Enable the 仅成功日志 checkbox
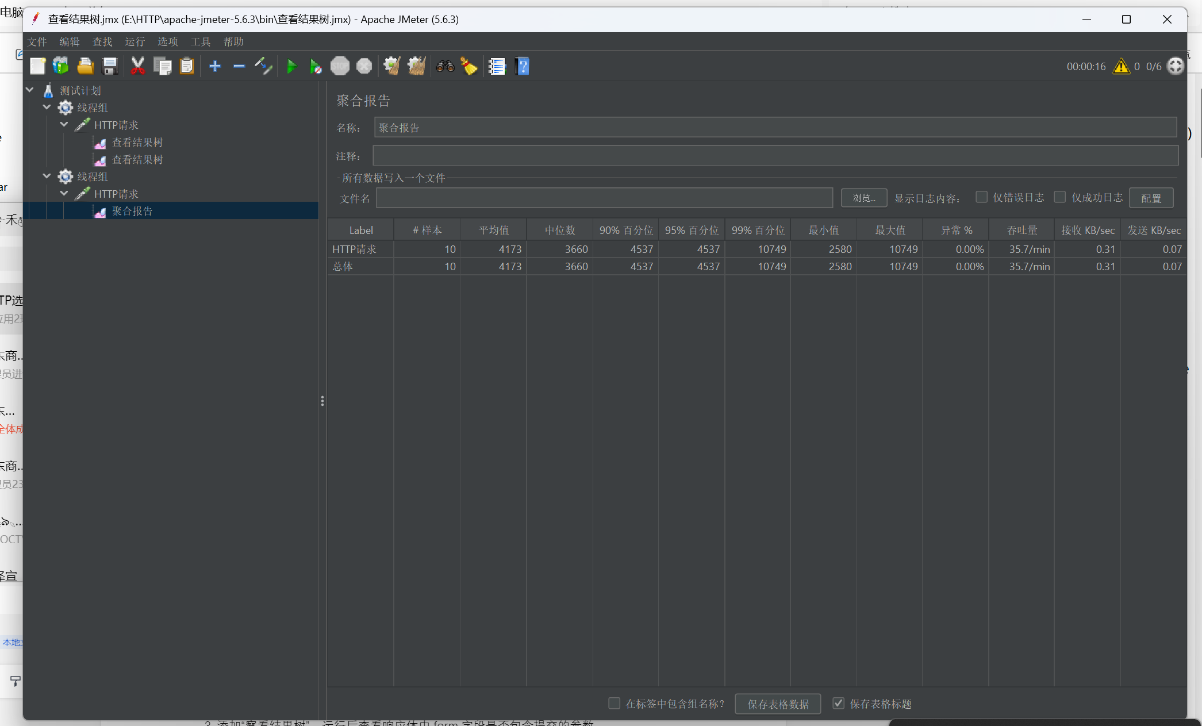Screen dimensions: 1202x726 pyautogui.click(x=1060, y=197)
